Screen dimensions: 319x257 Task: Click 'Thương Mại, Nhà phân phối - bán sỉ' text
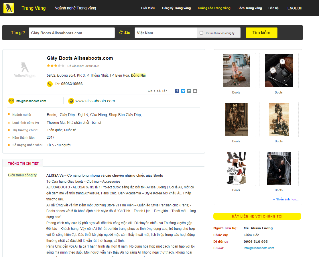[x=74, y=123]
